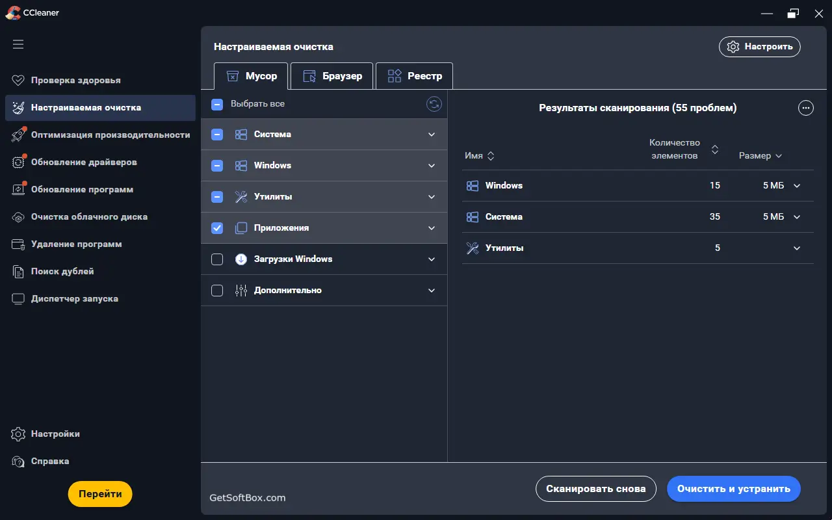Expand the Система category chevron
The width and height of the screenshot is (832, 520).
tap(432, 135)
